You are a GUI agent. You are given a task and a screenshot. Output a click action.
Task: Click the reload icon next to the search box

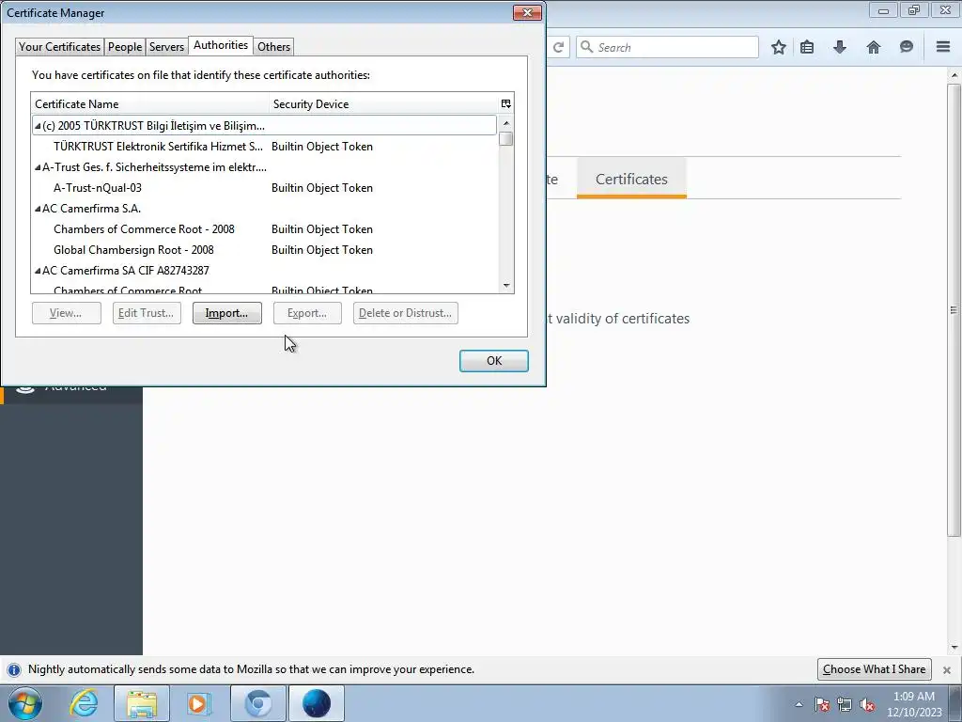pyautogui.click(x=558, y=47)
